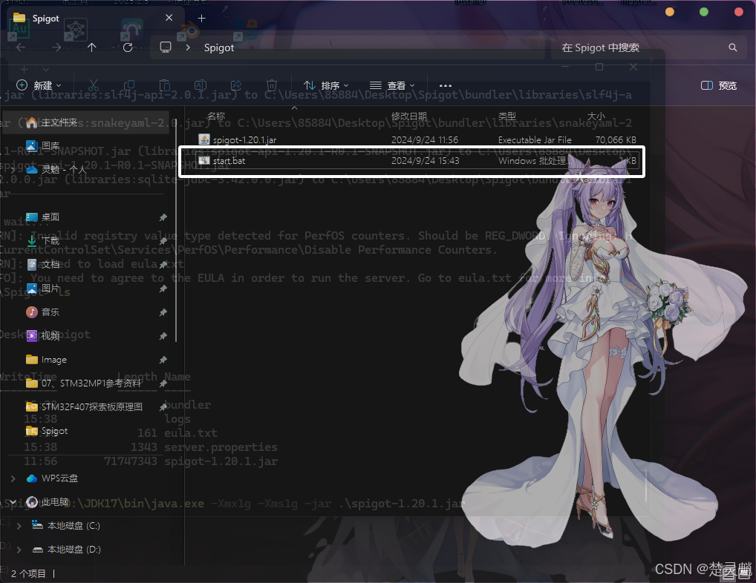Paste using the toolbar clipboard icon
756x583 pixels.
164,85
